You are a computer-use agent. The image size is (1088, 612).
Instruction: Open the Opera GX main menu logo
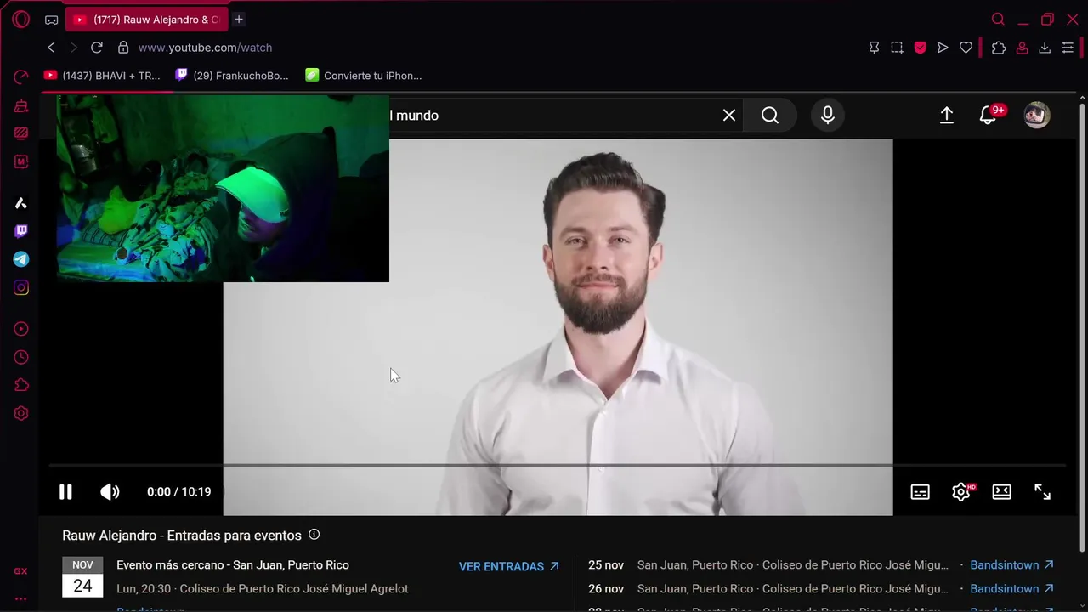21,20
